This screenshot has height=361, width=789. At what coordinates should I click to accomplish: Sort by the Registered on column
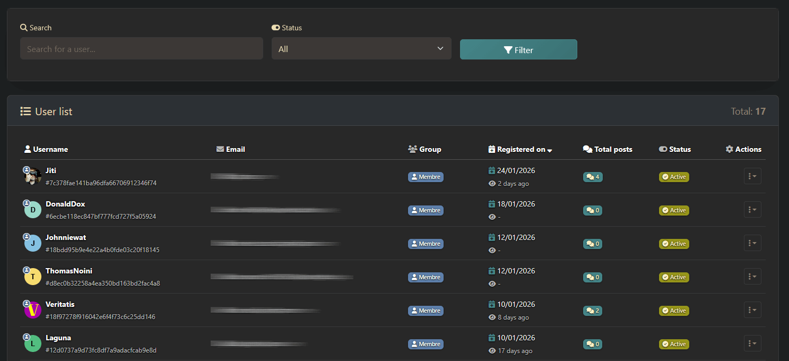coord(520,149)
